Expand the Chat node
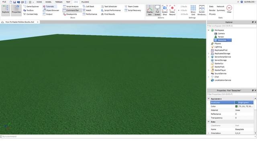 [209, 77]
